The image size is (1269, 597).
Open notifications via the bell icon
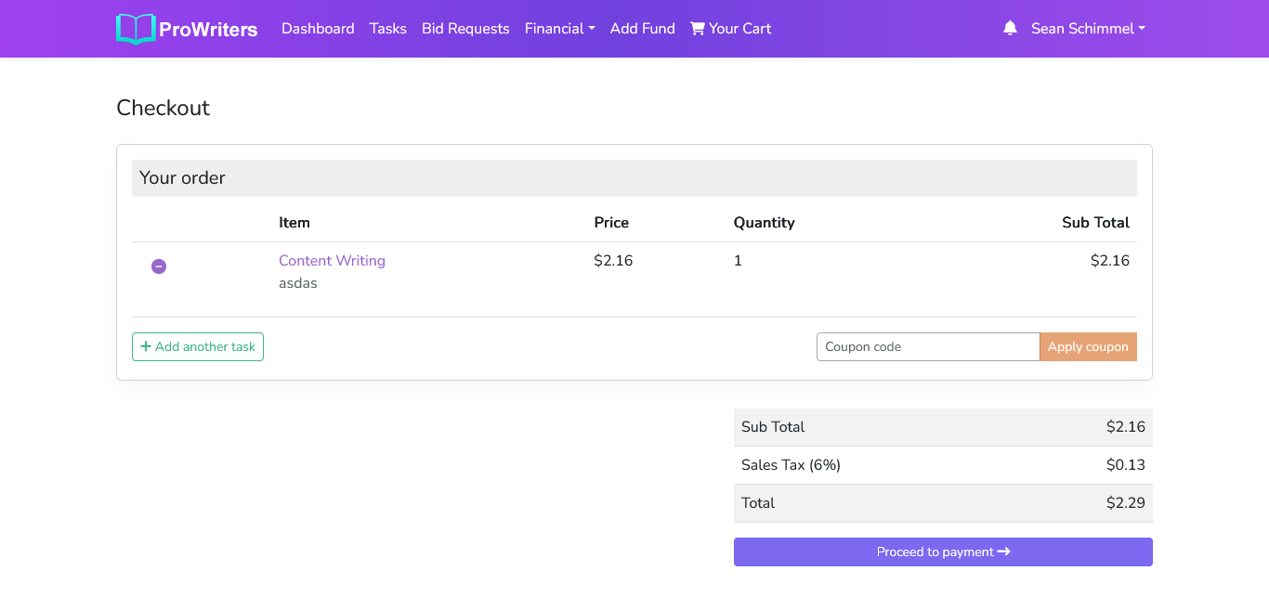1010,29
